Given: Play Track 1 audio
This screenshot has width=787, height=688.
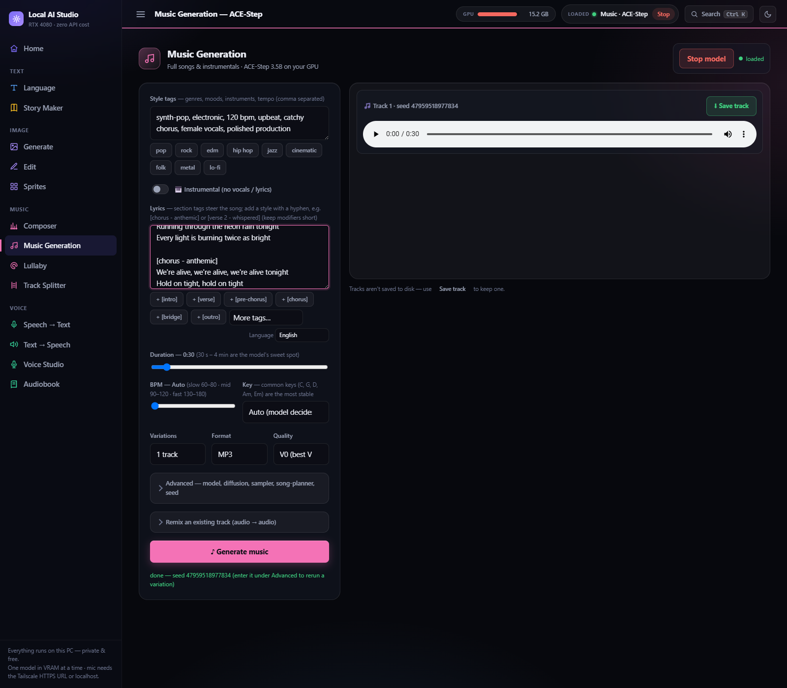Looking at the screenshot, I should (x=376, y=134).
